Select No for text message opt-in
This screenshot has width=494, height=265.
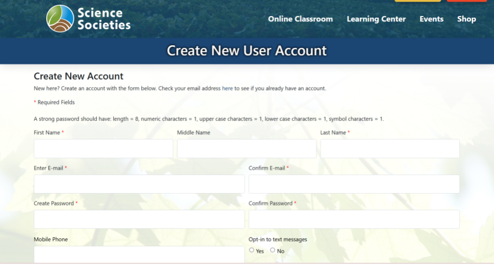[272, 250]
